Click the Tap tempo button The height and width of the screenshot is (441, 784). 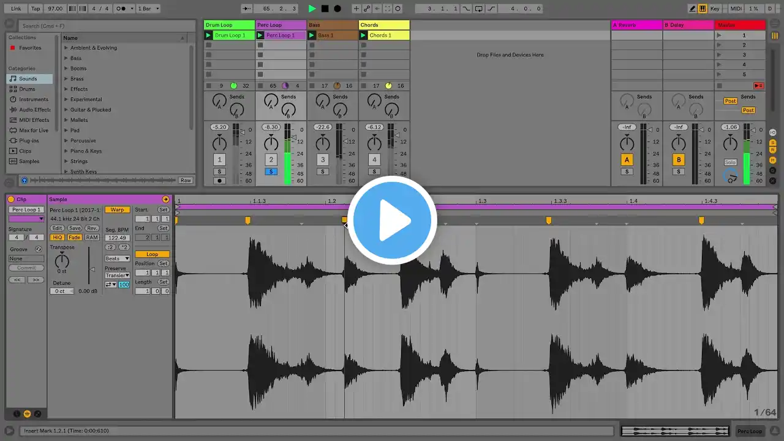[36, 9]
